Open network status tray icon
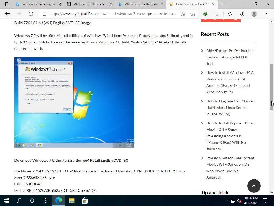This screenshot has width=274, height=206. pos(233,201)
